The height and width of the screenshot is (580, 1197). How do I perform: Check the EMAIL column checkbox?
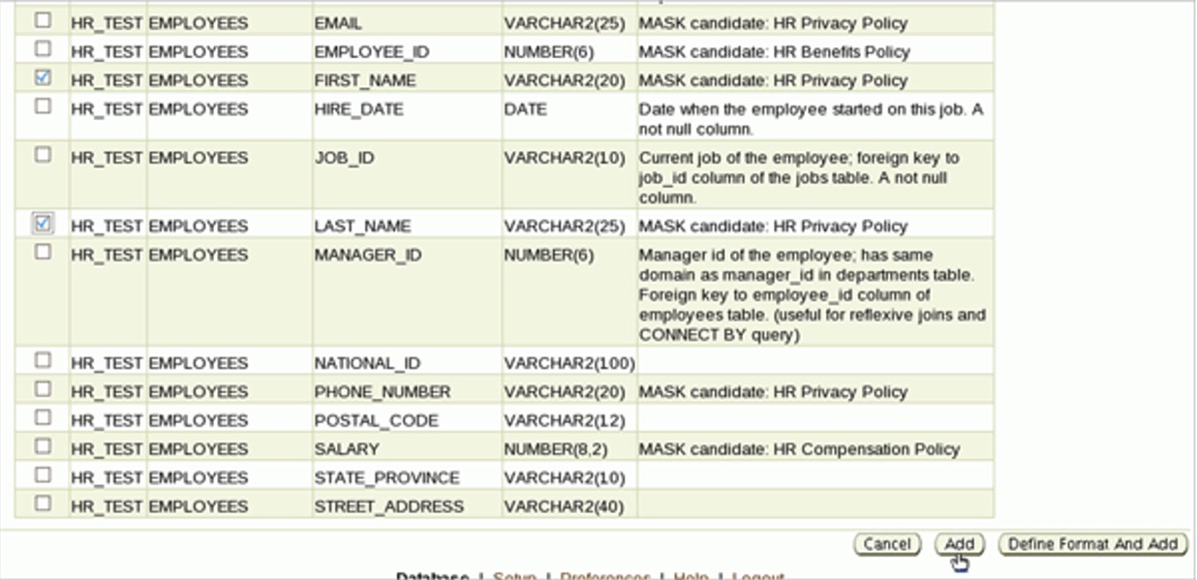[43, 19]
